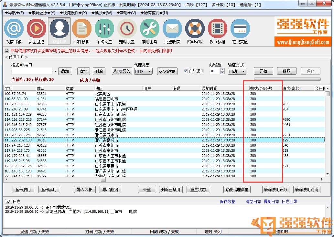The width and height of the screenshot is (334, 237).
Task: Sort by the 有效时长(秒) column header
Action: tap(266, 88)
